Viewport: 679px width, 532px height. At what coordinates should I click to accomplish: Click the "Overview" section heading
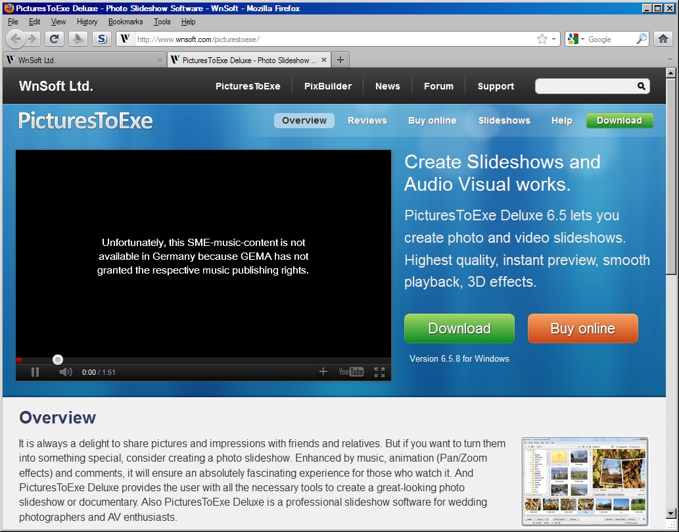(x=58, y=417)
